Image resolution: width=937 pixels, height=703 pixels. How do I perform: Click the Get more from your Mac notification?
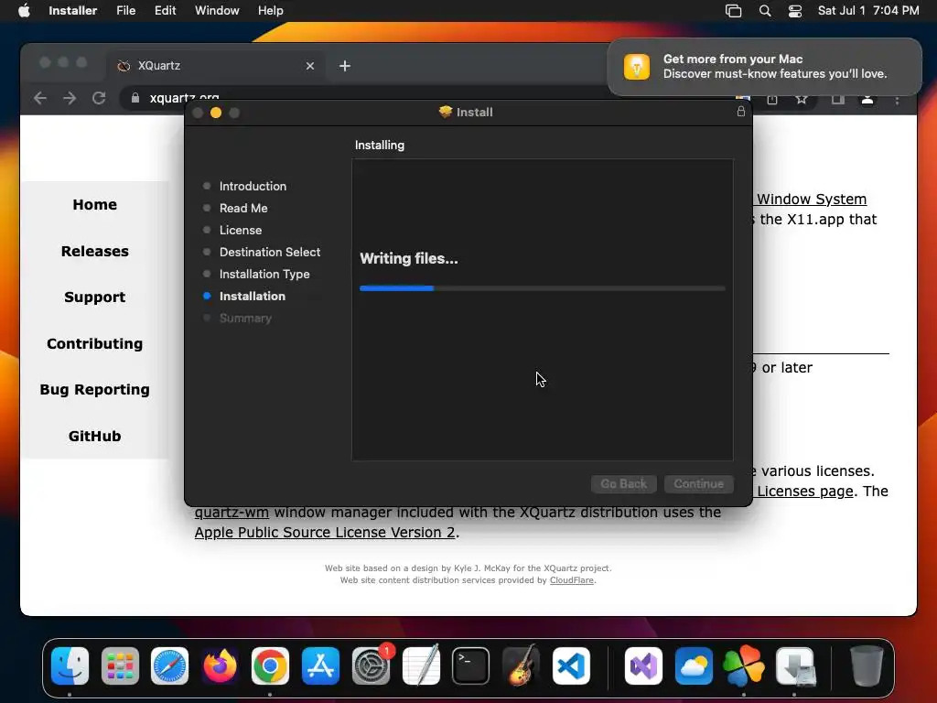pos(764,66)
